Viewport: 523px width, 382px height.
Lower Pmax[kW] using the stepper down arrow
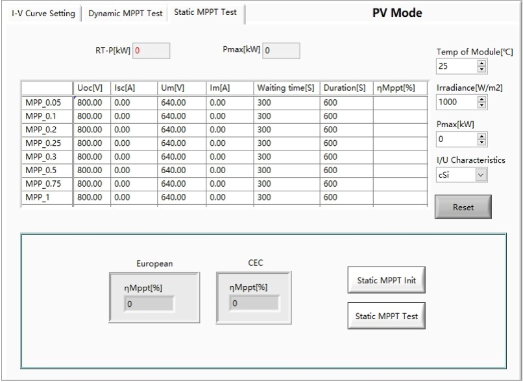click(x=481, y=141)
